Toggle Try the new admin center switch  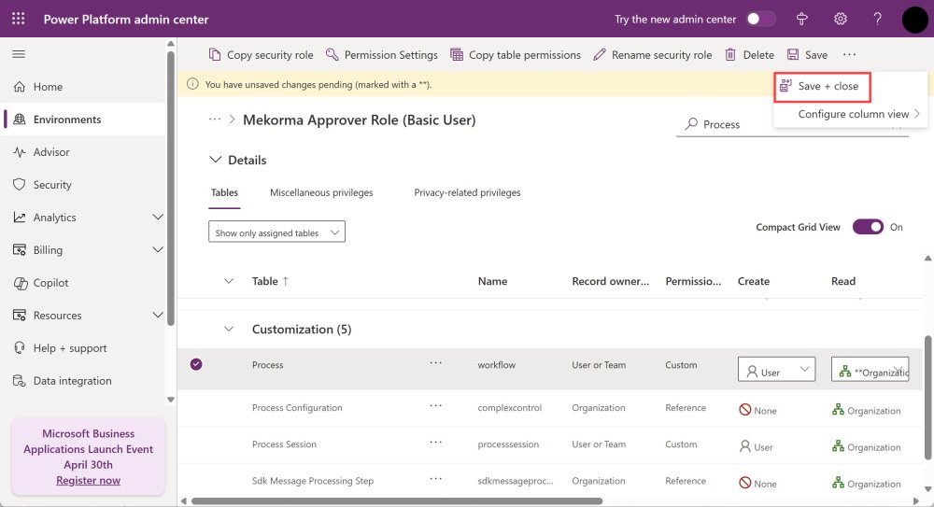pyautogui.click(x=760, y=19)
